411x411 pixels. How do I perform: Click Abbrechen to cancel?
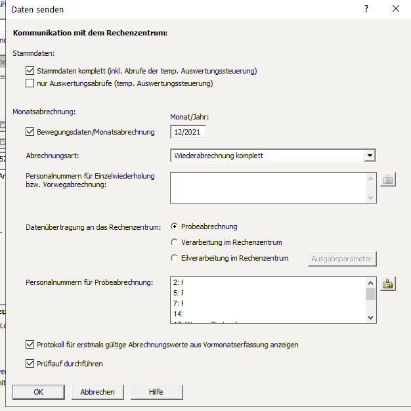click(98, 392)
